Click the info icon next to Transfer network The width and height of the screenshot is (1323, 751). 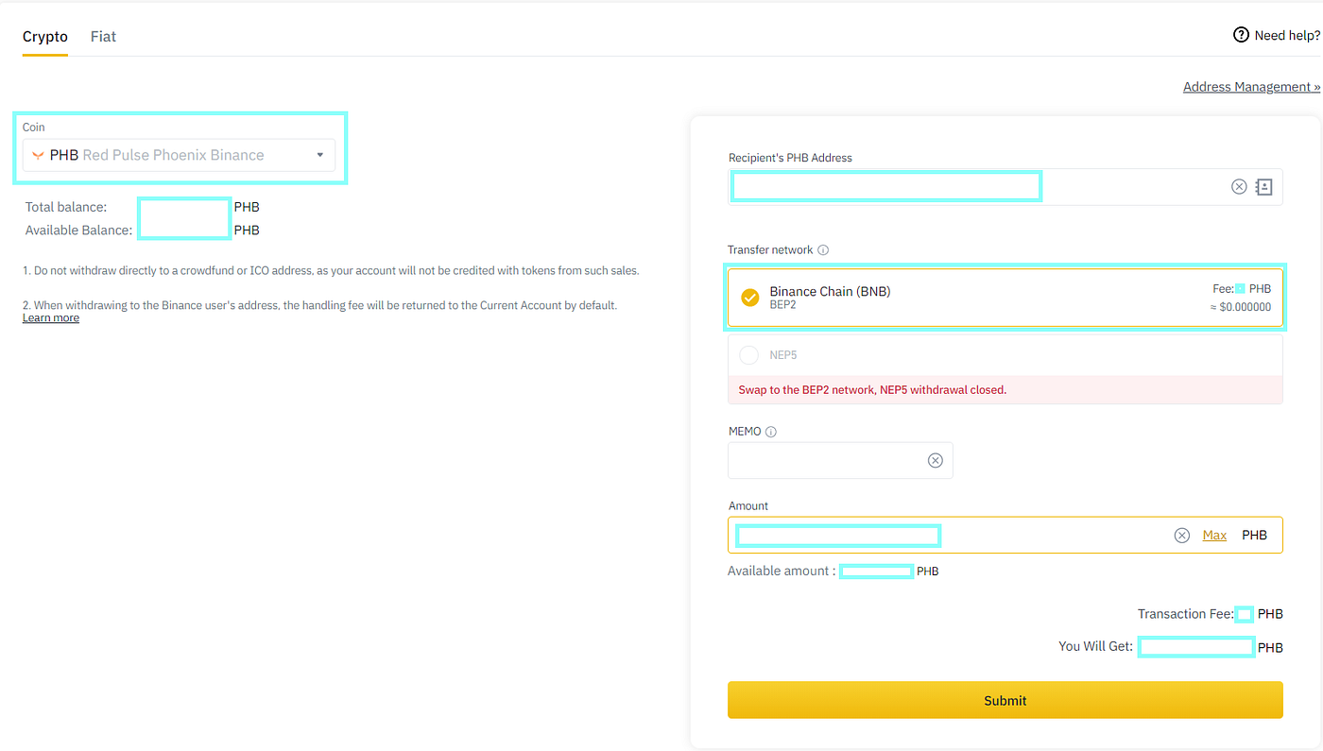tap(823, 250)
